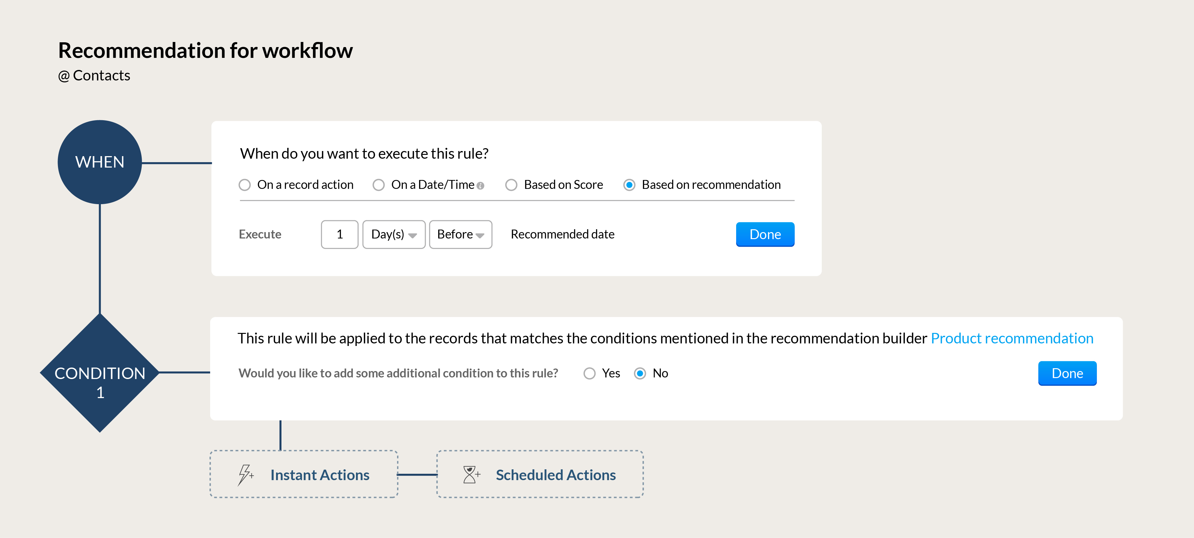Click the Recommended date label
This screenshot has height=538, width=1194.
(x=562, y=234)
